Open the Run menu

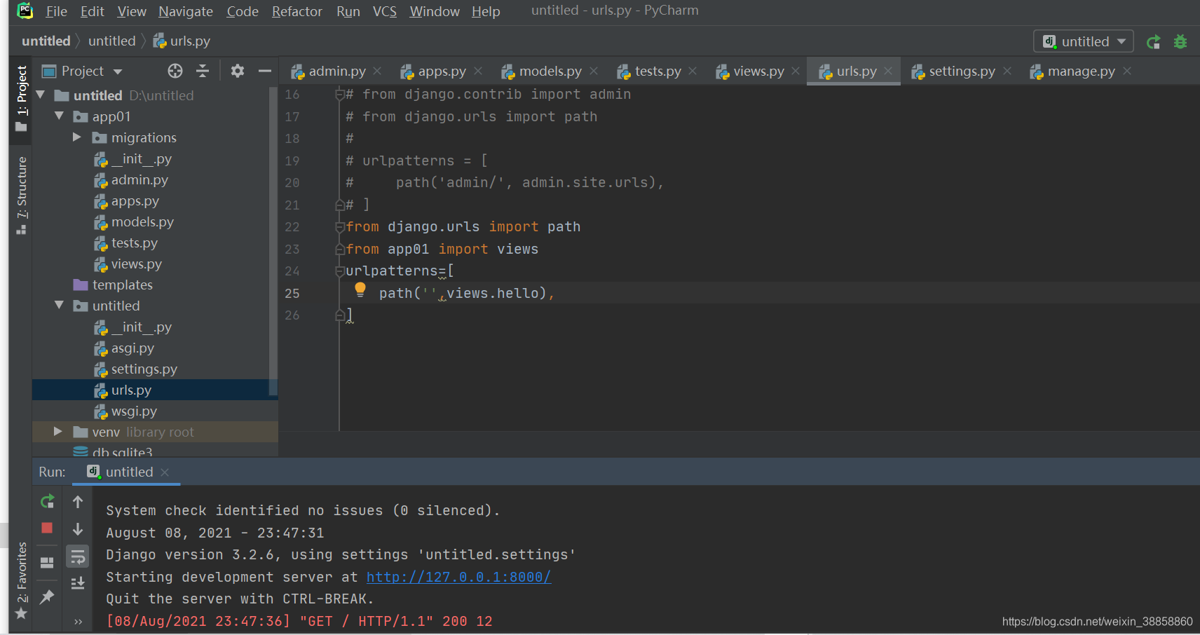pos(348,11)
